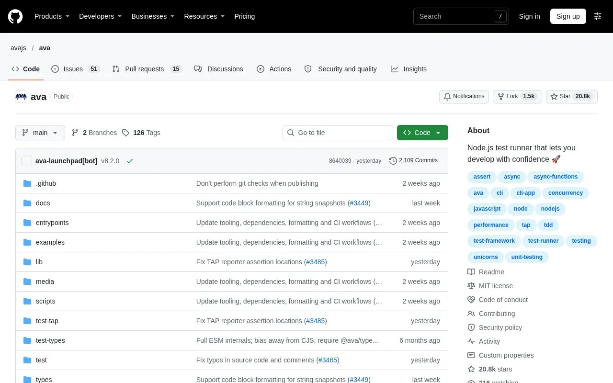View the 2 Branches link
613x383 pixels.
point(94,133)
